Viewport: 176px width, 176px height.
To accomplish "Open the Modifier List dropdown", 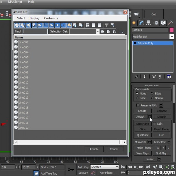I will coord(172,37).
